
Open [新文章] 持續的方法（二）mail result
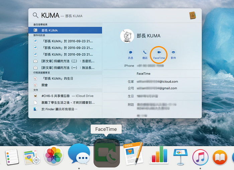click(x=65, y=61)
